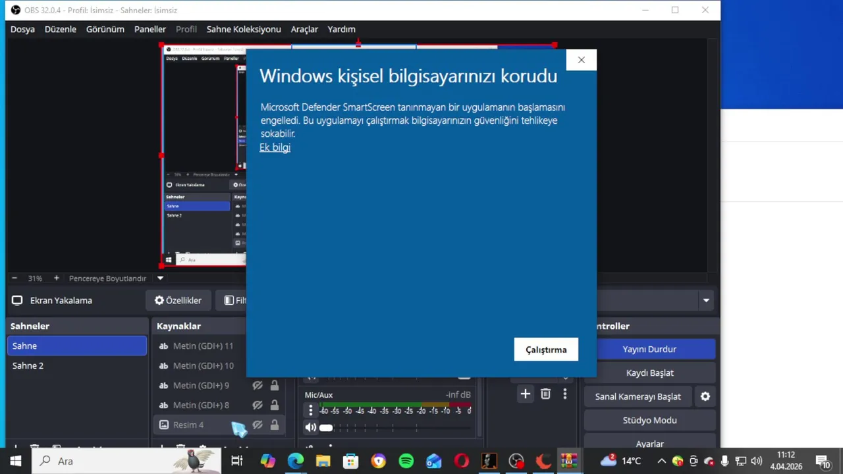Open the Paneller menu
The width and height of the screenshot is (843, 474).
pos(150,29)
